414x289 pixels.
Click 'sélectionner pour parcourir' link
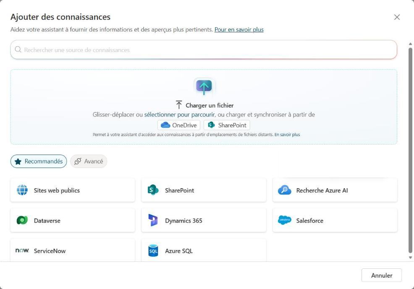(x=180, y=115)
